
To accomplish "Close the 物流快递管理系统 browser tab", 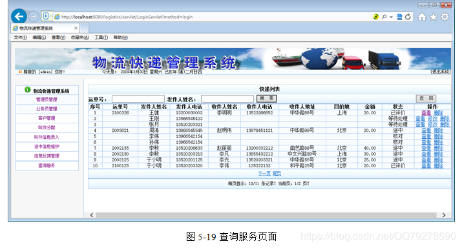I will (x=76, y=28).
